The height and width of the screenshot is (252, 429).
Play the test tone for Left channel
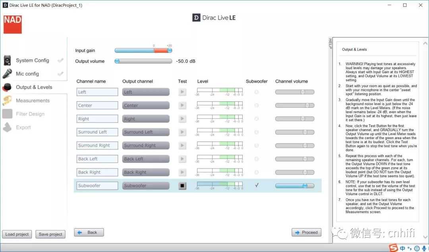click(182, 92)
